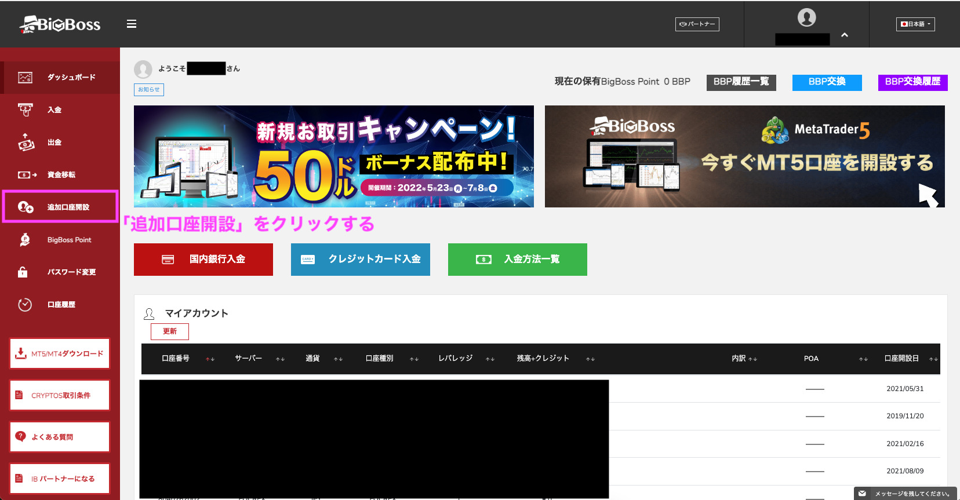This screenshot has width=960, height=500.
Task: Expand the account menu chevron
Action: [x=845, y=35]
